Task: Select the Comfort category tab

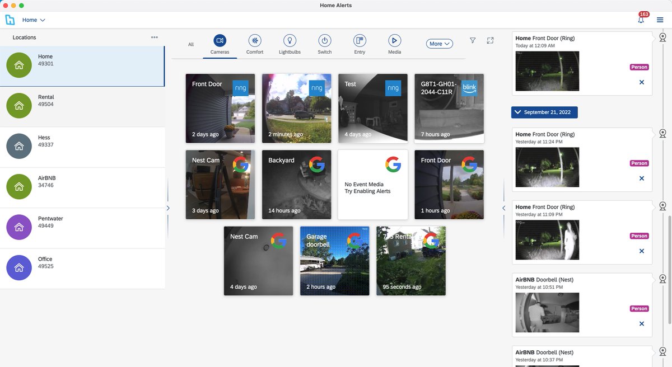Action: [255, 44]
